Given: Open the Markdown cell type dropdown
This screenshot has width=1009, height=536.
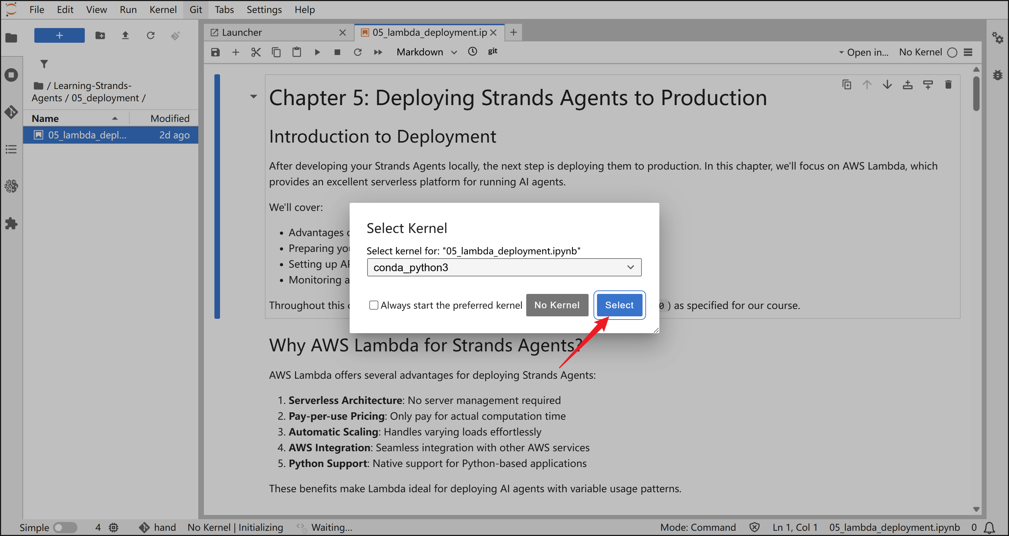Looking at the screenshot, I should click(x=427, y=52).
